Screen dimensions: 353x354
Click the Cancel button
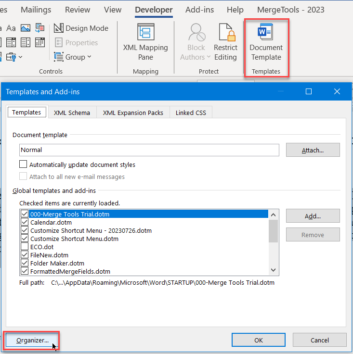tap(320, 340)
